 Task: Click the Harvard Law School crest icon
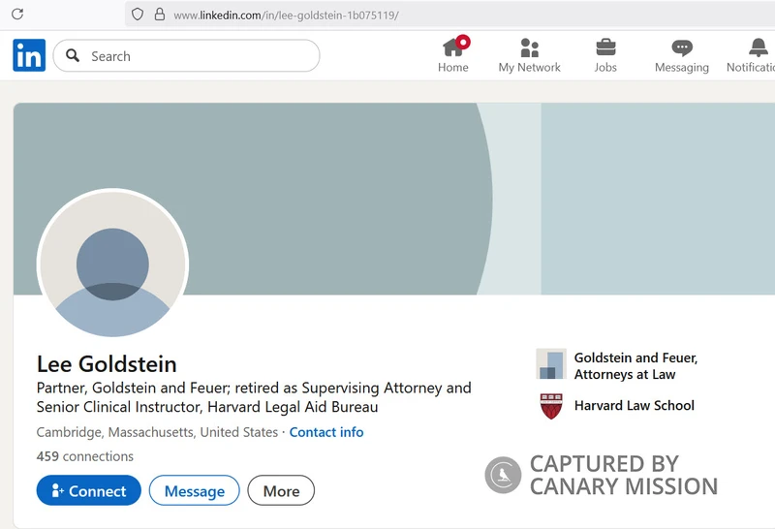click(x=551, y=406)
